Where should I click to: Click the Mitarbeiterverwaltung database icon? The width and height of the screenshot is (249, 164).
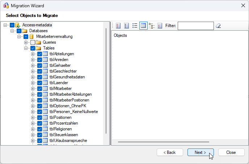(31, 36)
